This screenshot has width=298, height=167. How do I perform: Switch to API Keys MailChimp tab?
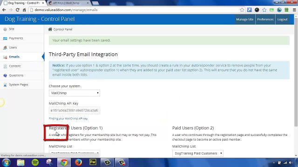pos(68,3)
